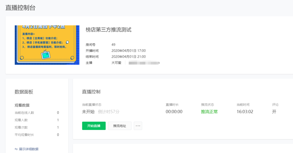The height and width of the screenshot is (153, 293).
Task: Click the comment status 开
Action: (x=274, y=112)
